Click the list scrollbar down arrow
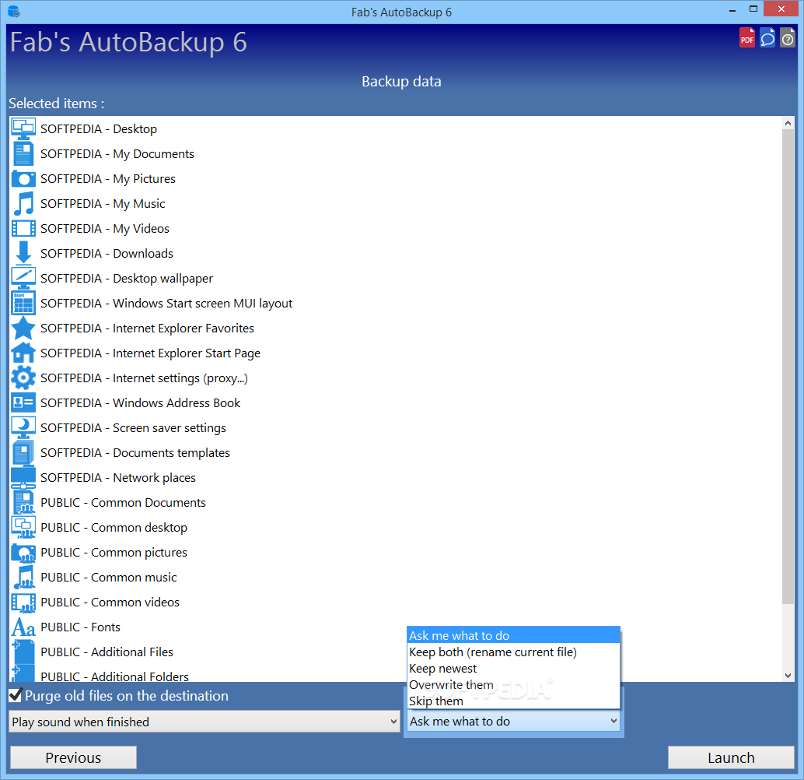Image resolution: width=804 pixels, height=780 pixels. (x=788, y=676)
